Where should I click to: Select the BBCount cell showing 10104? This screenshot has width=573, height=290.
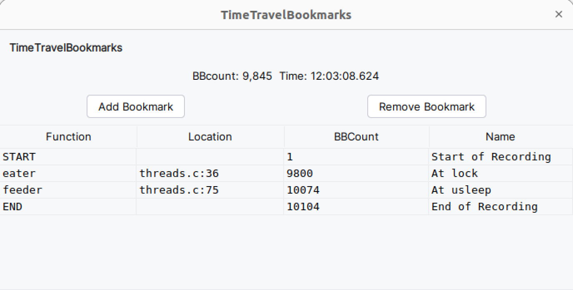356,206
